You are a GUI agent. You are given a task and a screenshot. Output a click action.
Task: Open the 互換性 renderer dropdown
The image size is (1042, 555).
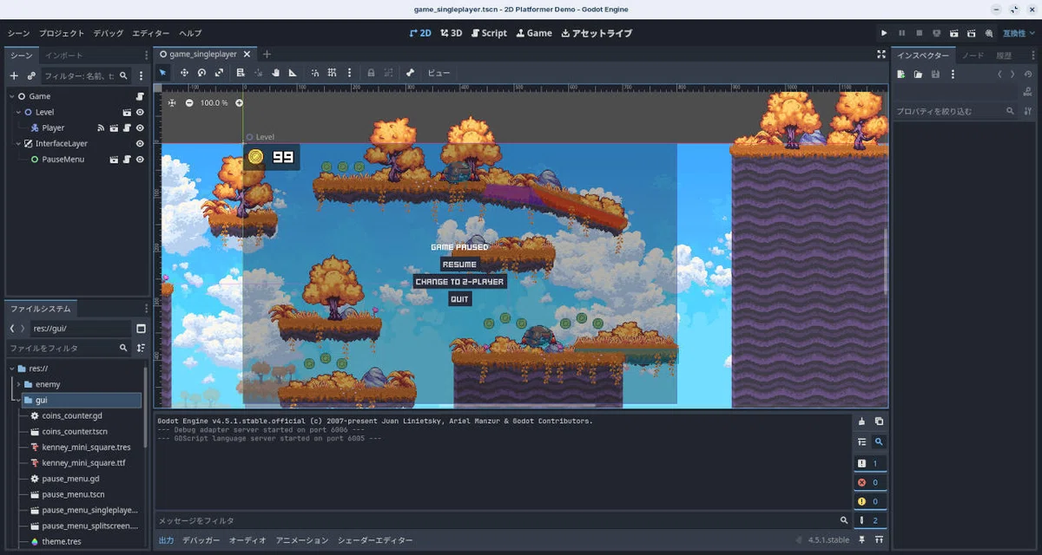pos(1018,33)
